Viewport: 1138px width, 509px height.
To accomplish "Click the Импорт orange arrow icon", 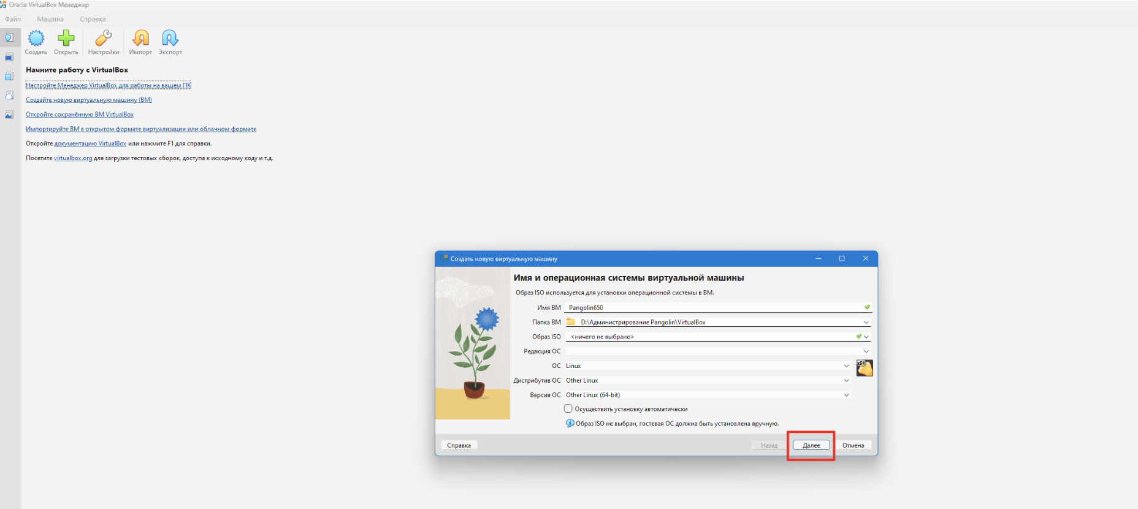I will (141, 39).
